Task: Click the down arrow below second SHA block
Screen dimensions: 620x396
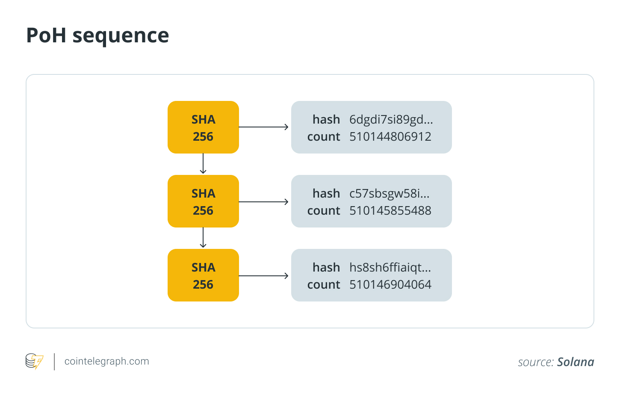Action: [203, 238]
